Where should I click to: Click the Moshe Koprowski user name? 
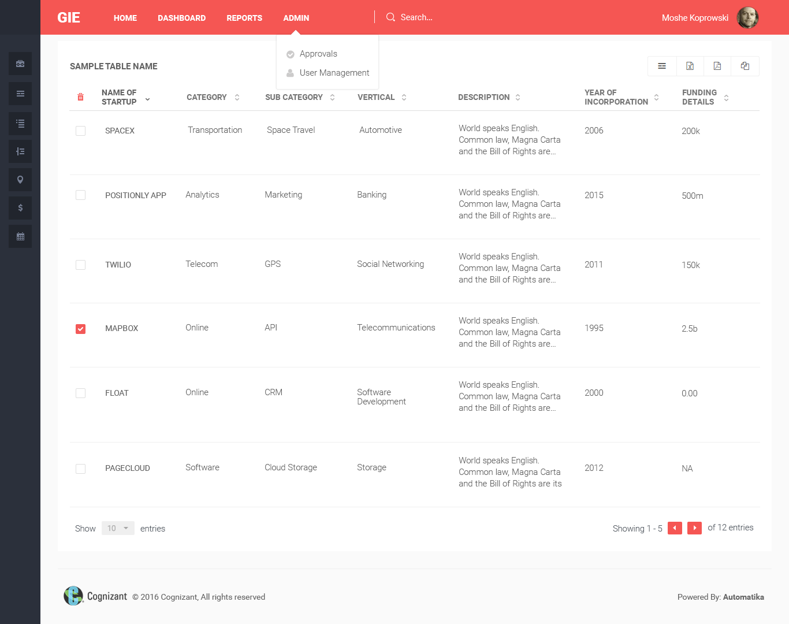pyautogui.click(x=695, y=18)
